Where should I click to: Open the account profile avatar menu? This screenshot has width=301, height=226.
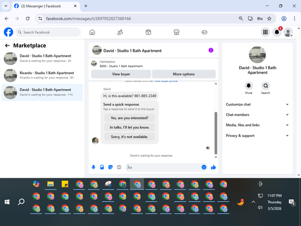point(288,32)
